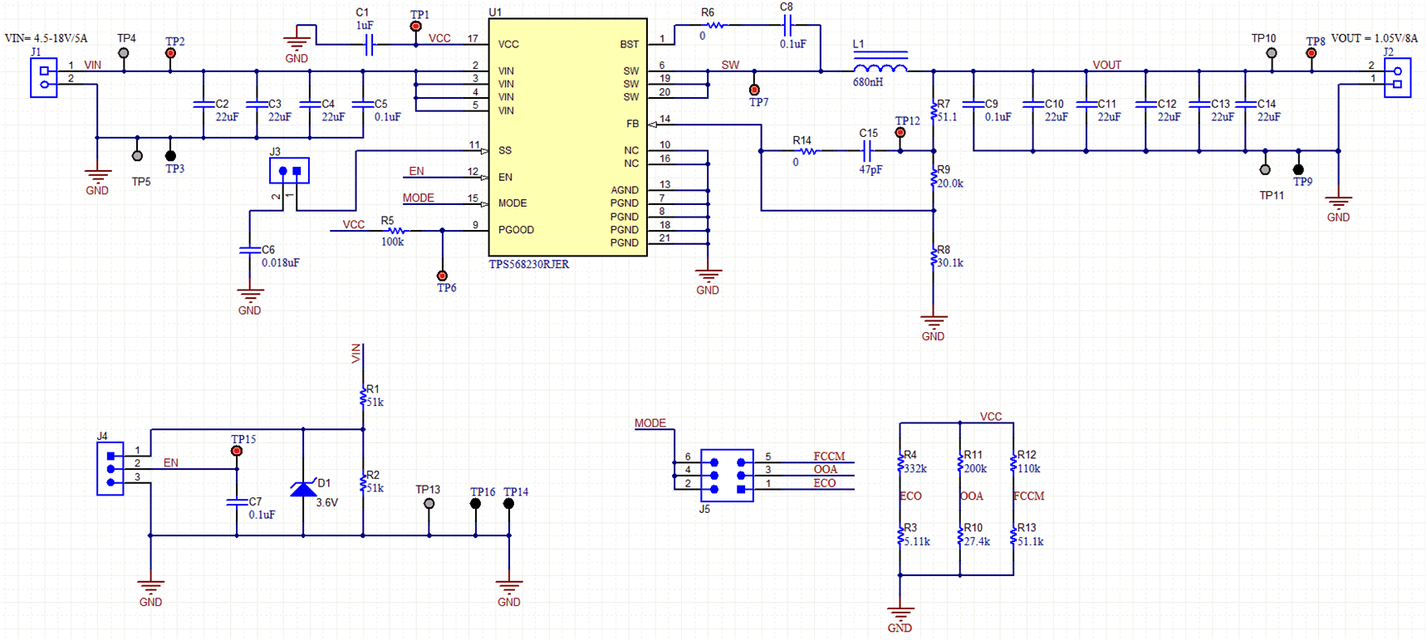Viewport: 1427px width, 640px height.
Task: Click the C15 47pF capacitor symbol
Action: 867,151
